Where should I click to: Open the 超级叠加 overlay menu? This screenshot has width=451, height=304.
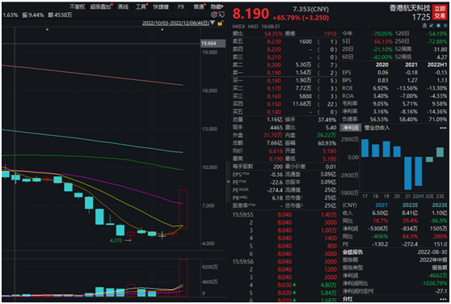point(101,6)
